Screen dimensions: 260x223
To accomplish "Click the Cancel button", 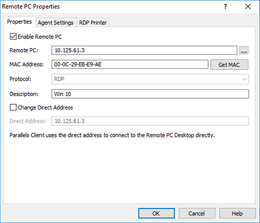I will coord(197,213).
